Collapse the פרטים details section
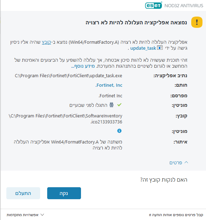The width and height of the screenshot is (206, 220). click(179, 163)
